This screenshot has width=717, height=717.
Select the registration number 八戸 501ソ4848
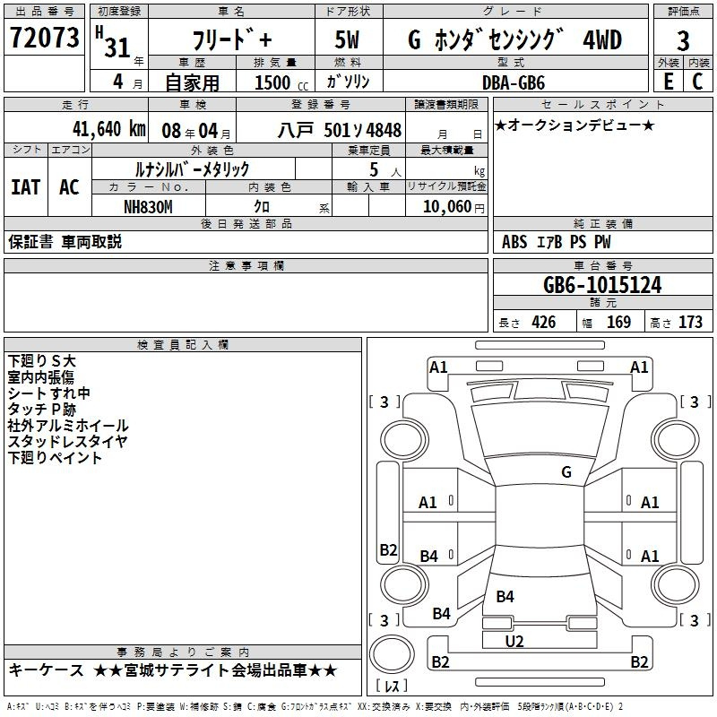pos(338,130)
